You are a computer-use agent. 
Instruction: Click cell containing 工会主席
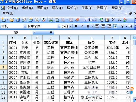point(92,58)
